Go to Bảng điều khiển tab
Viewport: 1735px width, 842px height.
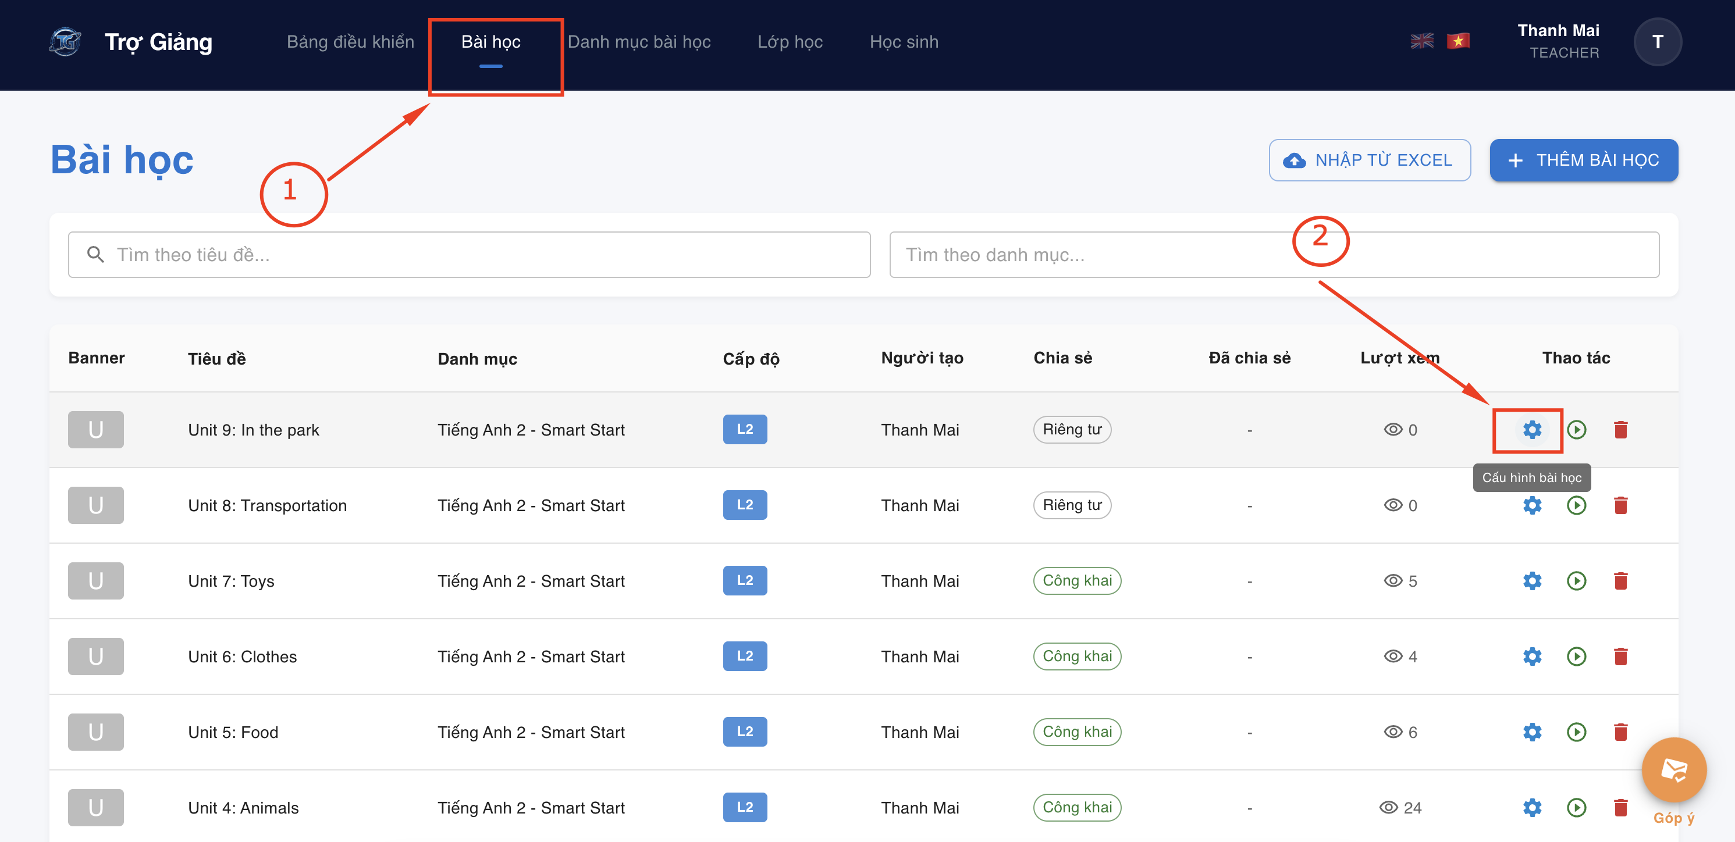350,42
